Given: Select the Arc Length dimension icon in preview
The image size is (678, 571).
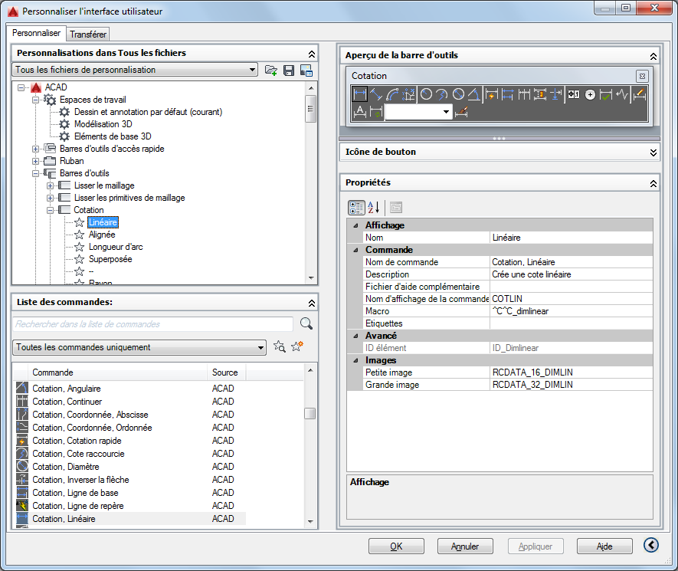Looking at the screenshot, I should (392, 94).
